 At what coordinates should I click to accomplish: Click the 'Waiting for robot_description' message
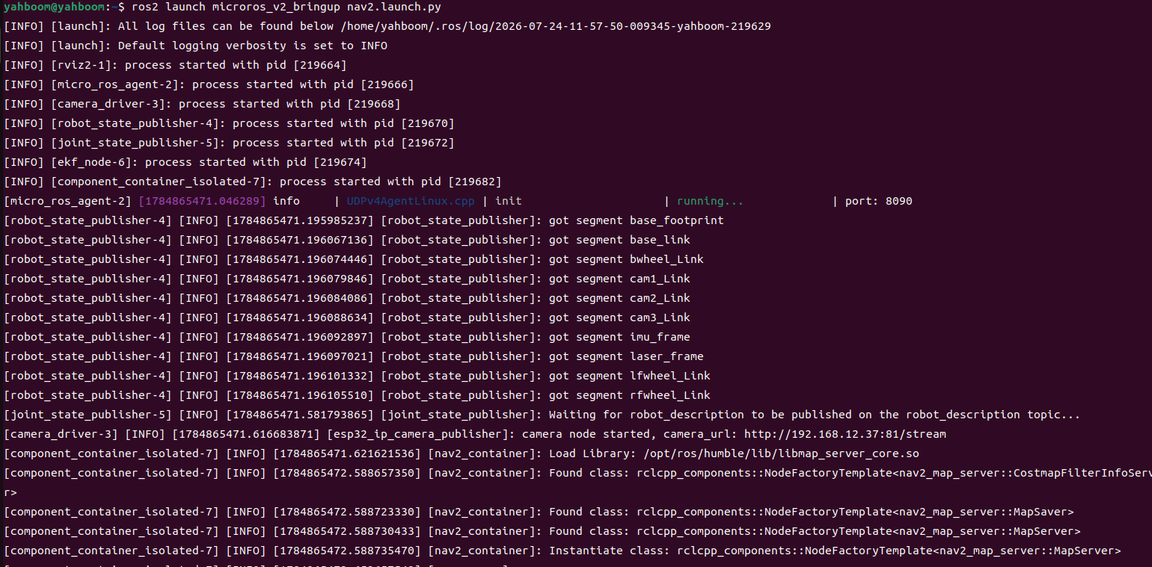[815, 415]
